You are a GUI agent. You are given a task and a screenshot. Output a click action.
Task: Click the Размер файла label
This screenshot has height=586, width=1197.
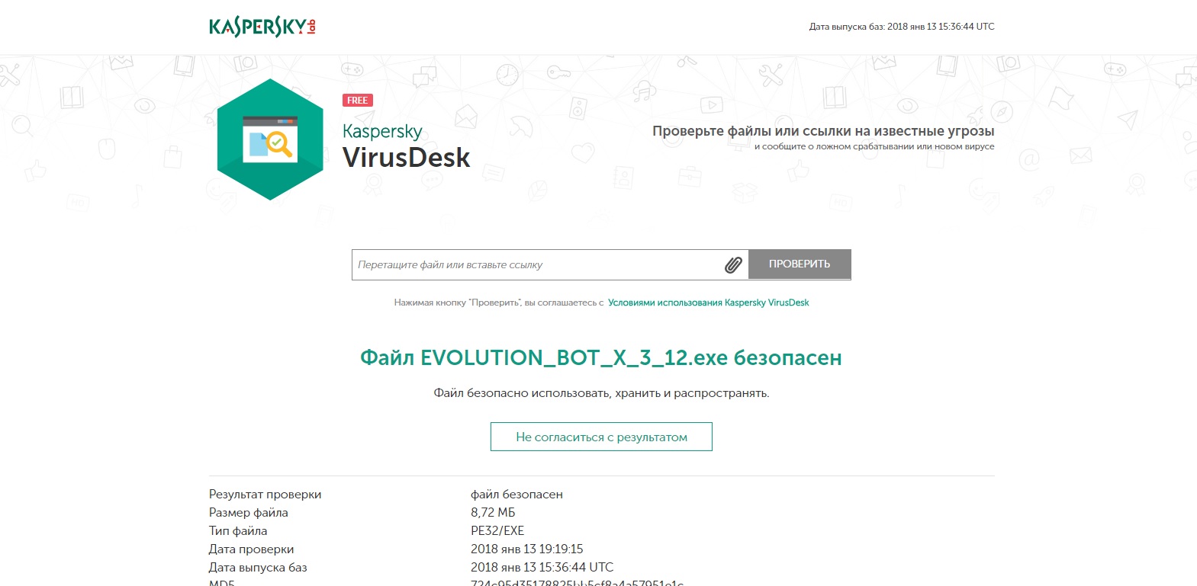[x=249, y=513]
